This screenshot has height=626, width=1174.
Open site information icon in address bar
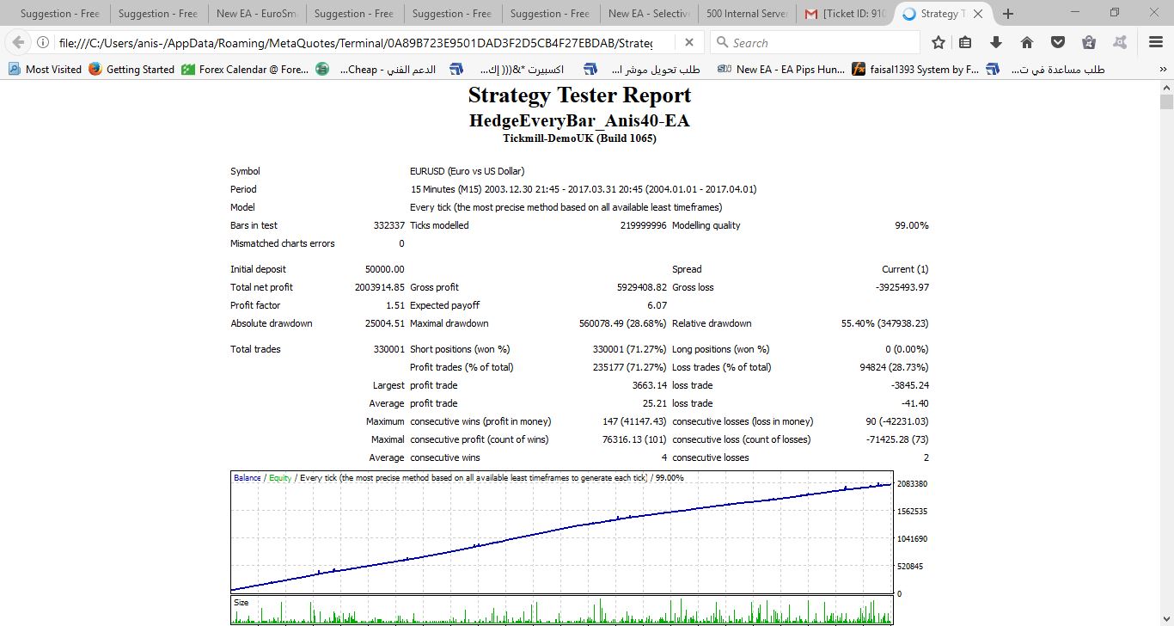(42, 42)
